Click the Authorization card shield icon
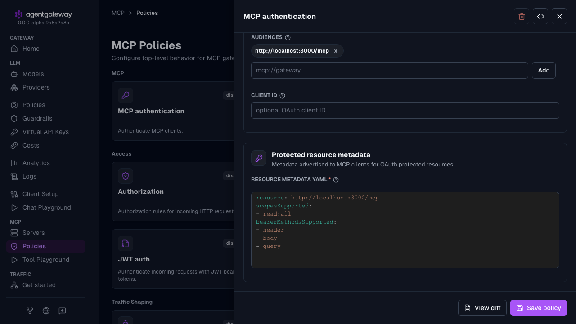Image resolution: width=576 pixels, height=324 pixels. [126, 176]
